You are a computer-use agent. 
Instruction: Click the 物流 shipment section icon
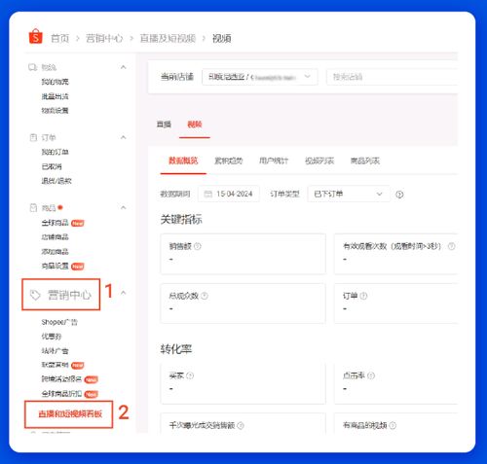(x=32, y=67)
